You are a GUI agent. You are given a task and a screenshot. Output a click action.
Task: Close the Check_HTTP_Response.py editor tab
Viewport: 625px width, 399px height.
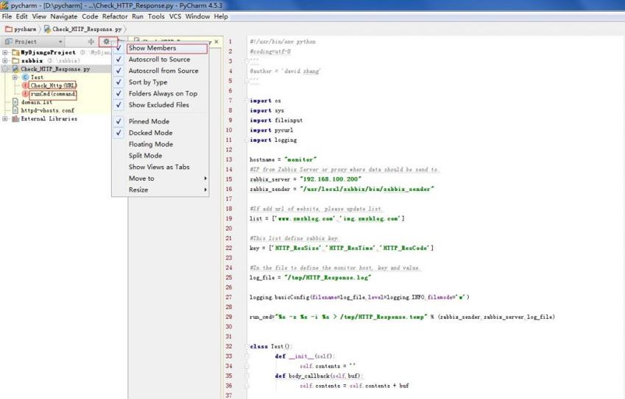point(216,41)
